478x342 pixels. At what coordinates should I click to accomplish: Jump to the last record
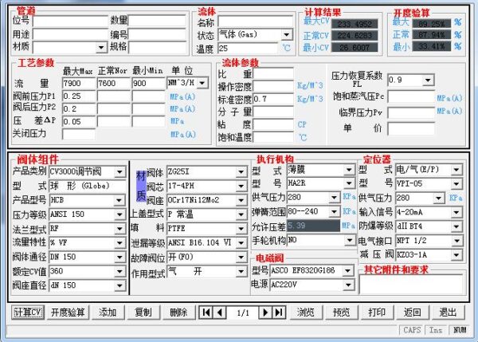[279, 313]
